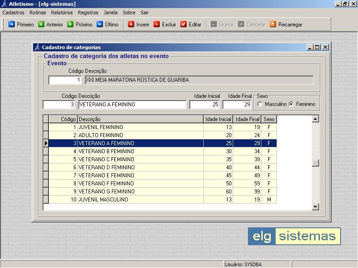This screenshot has height=268, width=358.
Task: Click Sexo cell M in JUVENIL MASCULINO row
Action: point(269,199)
